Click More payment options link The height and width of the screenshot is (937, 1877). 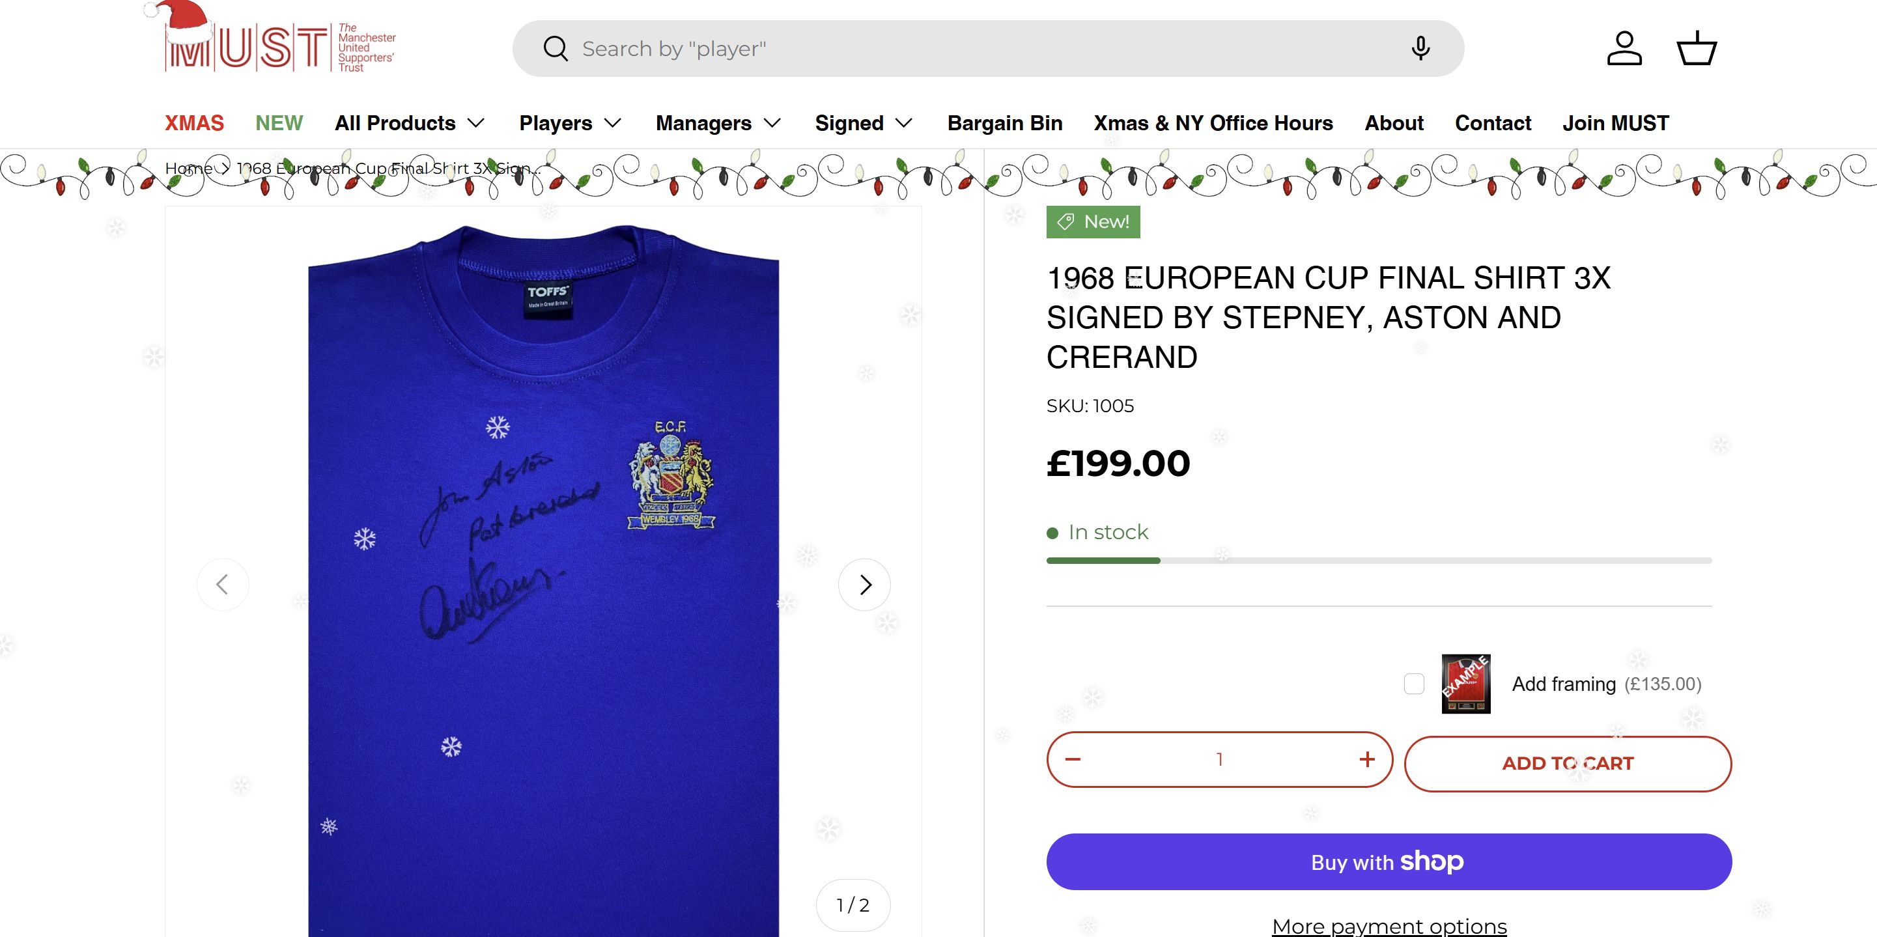point(1389,926)
